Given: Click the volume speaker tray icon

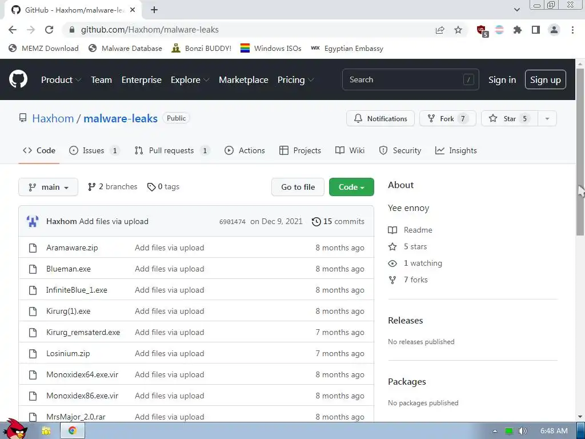Looking at the screenshot, I should [522, 431].
